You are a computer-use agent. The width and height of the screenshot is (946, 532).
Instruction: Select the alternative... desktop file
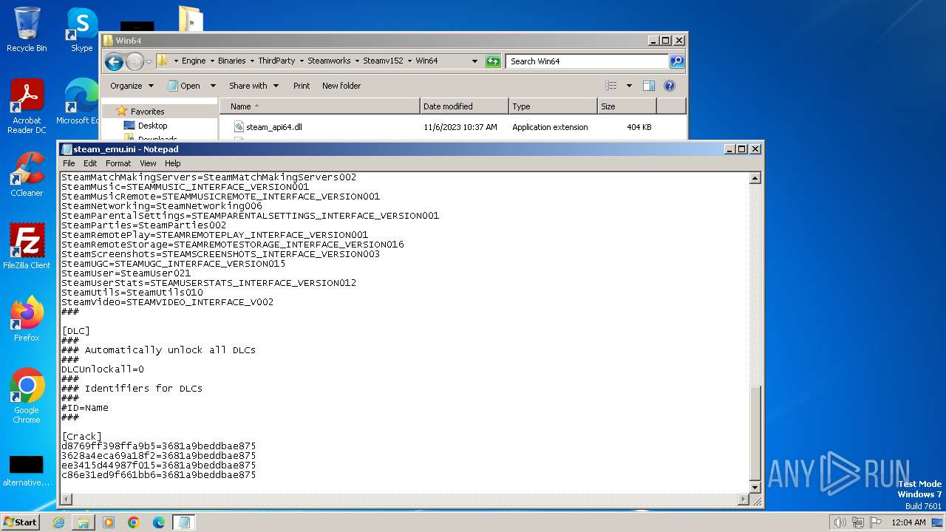pos(27,471)
